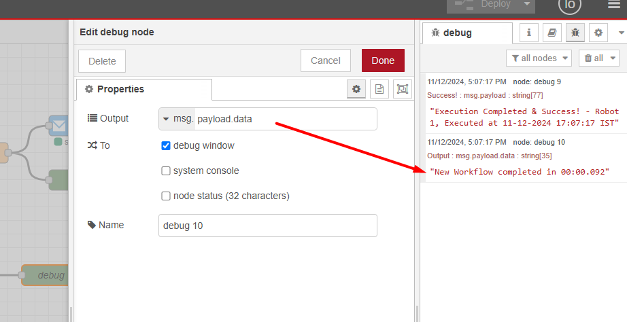Open the info sidebar tab icon

coord(529,33)
